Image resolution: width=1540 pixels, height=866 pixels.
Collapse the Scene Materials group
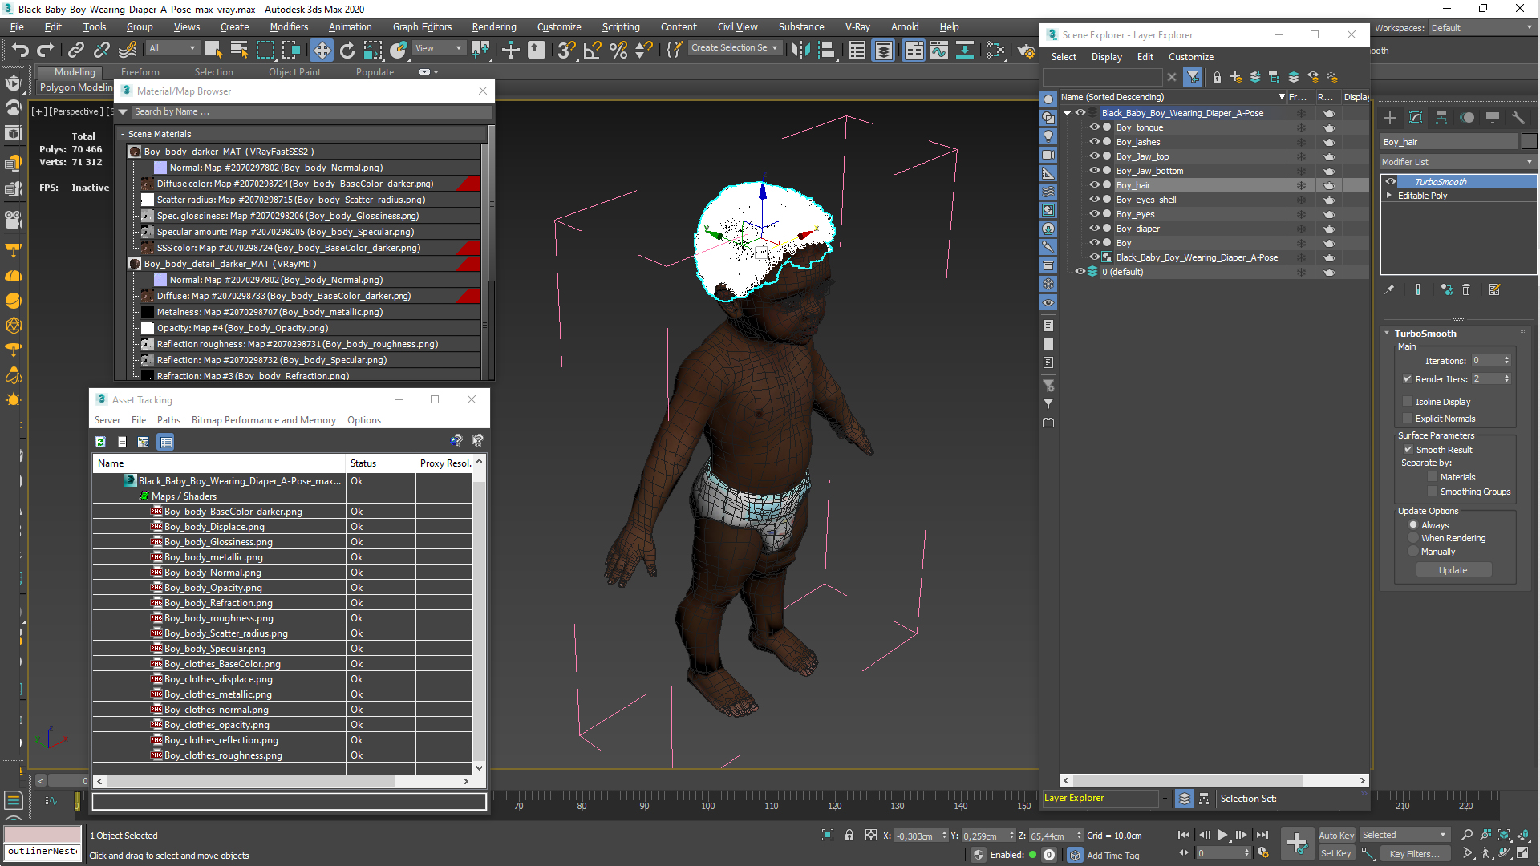123,134
